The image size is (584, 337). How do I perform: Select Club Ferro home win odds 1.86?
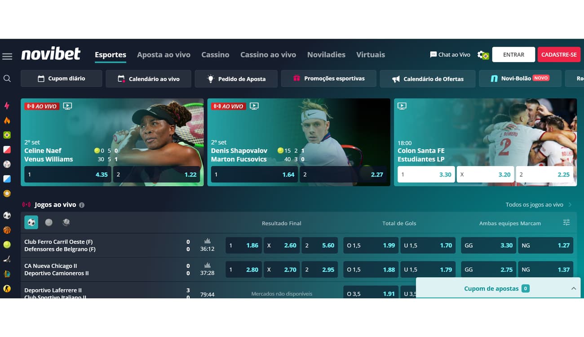pos(244,245)
